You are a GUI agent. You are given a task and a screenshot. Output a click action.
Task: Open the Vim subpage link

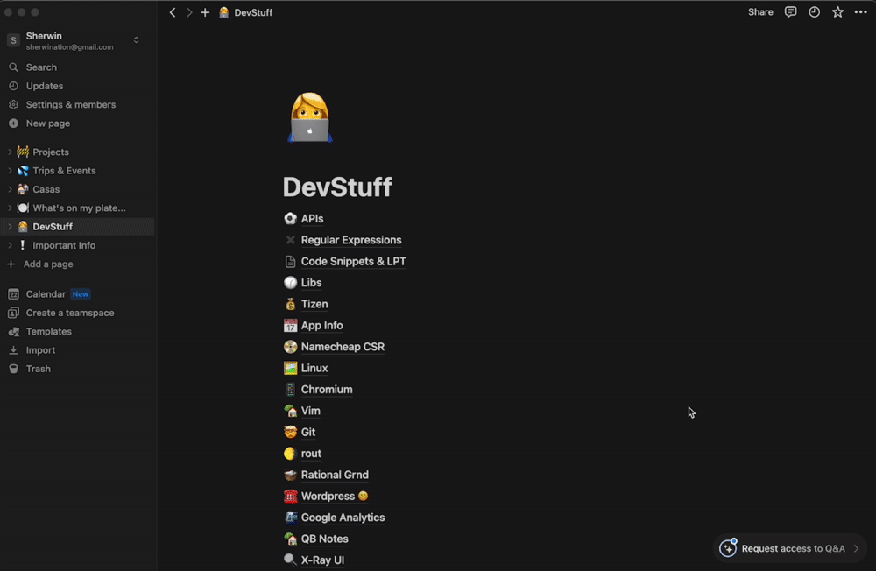[311, 411]
